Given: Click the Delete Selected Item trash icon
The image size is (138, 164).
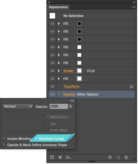Looking at the screenshot, I should [126, 157].
